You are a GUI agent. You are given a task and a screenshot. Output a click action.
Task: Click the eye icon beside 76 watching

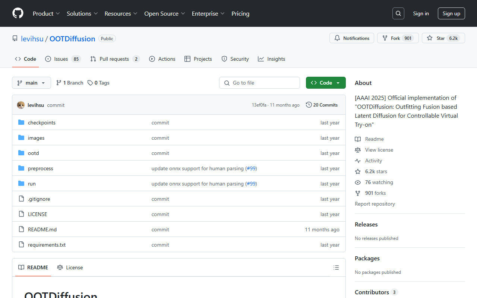tap(358, 182)
